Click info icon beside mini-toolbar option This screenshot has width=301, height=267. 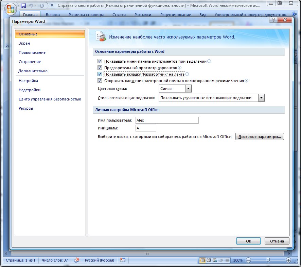tap(209, 61)
